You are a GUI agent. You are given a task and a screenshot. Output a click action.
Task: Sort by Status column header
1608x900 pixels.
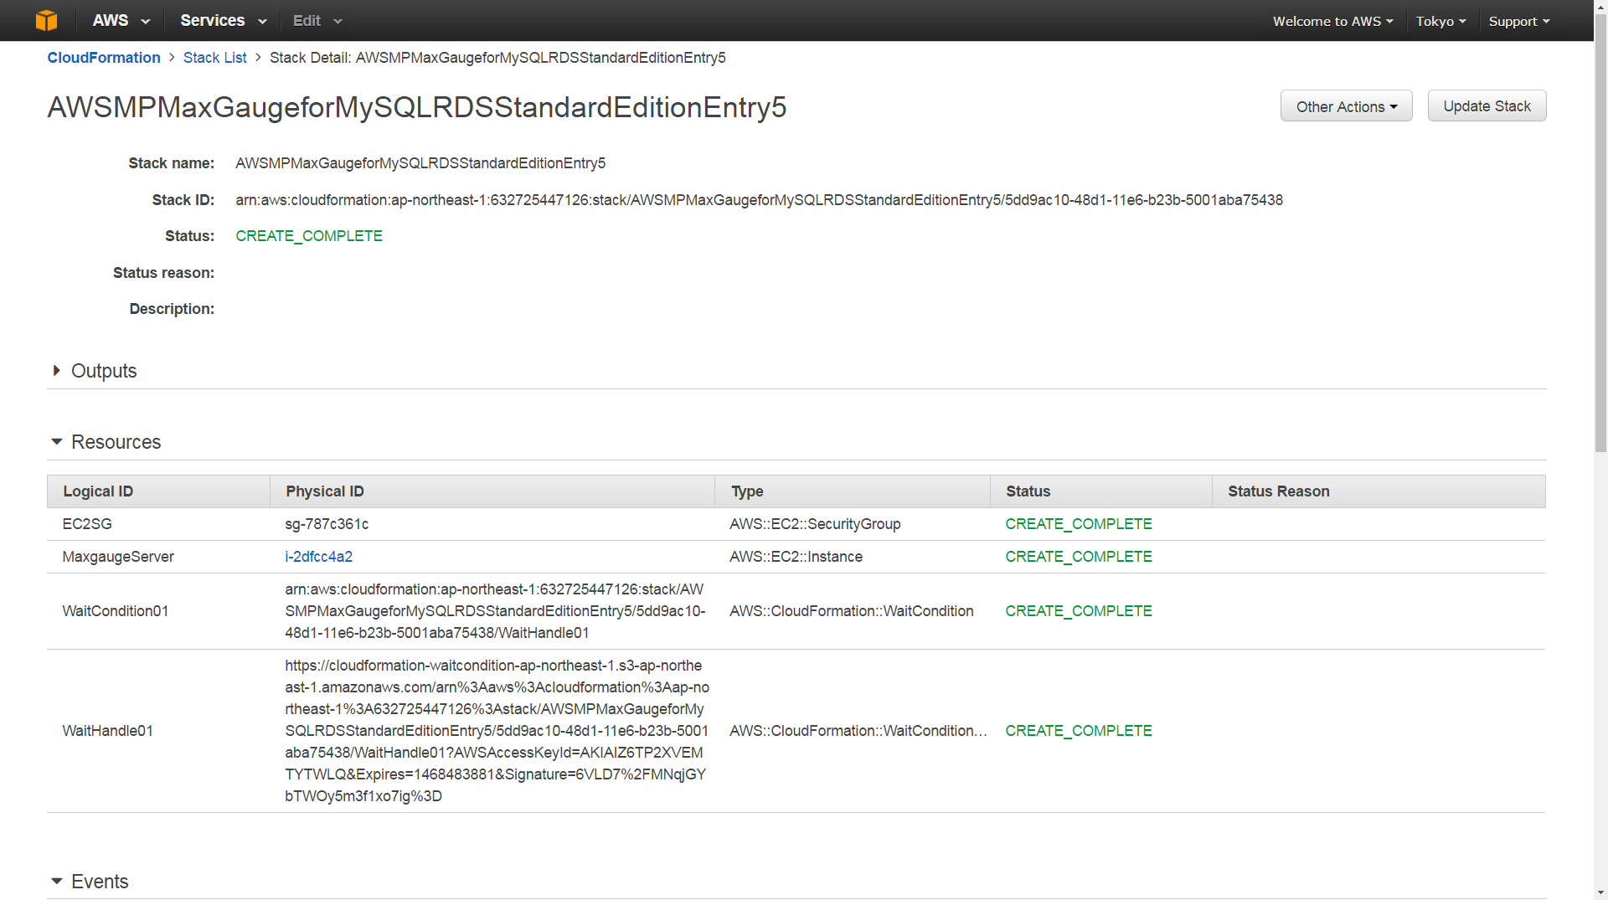click(x=1100, y=491)
